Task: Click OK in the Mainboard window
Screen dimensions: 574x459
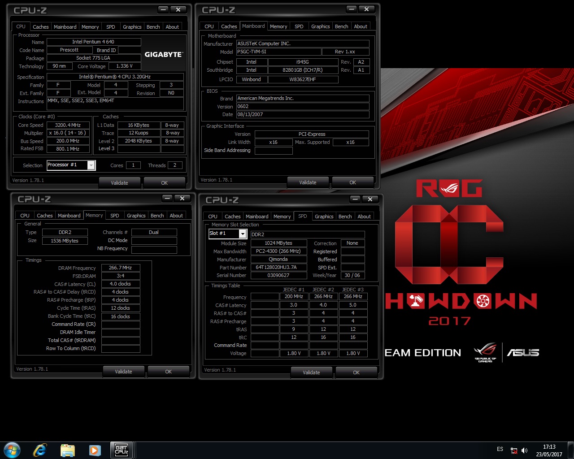Action: tap(353, 182)
